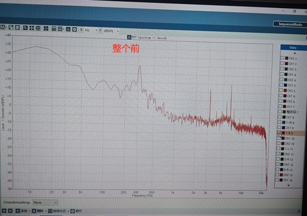Click the color swatch for Ch1 5
The height and width of the screenshot is (216, 307).
click(x=286, y=85)
